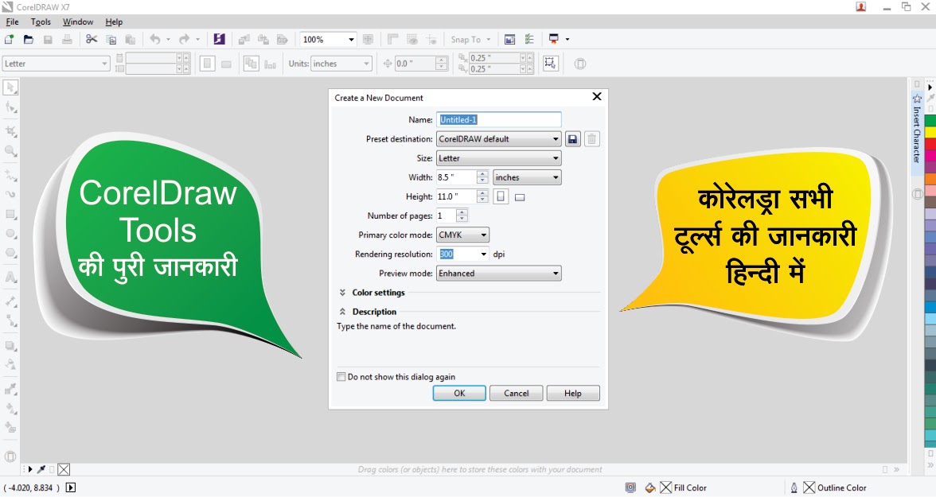This screenshot has width=936, height=497.
Task: Click the Show grid icon
Action: pyautogui.click(x=412, y=40)
